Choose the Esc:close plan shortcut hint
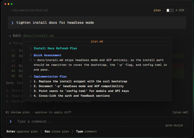The image size is (194, 138). (57, 131)
